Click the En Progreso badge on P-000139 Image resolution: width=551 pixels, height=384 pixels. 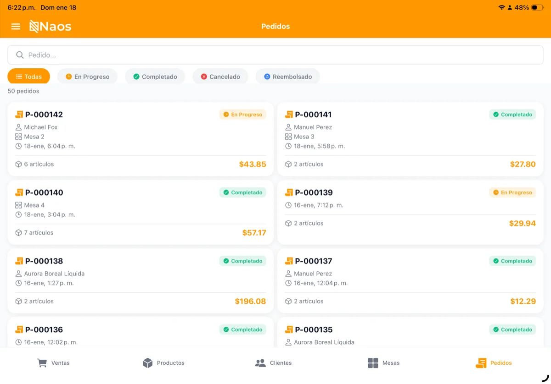point(512,192)
